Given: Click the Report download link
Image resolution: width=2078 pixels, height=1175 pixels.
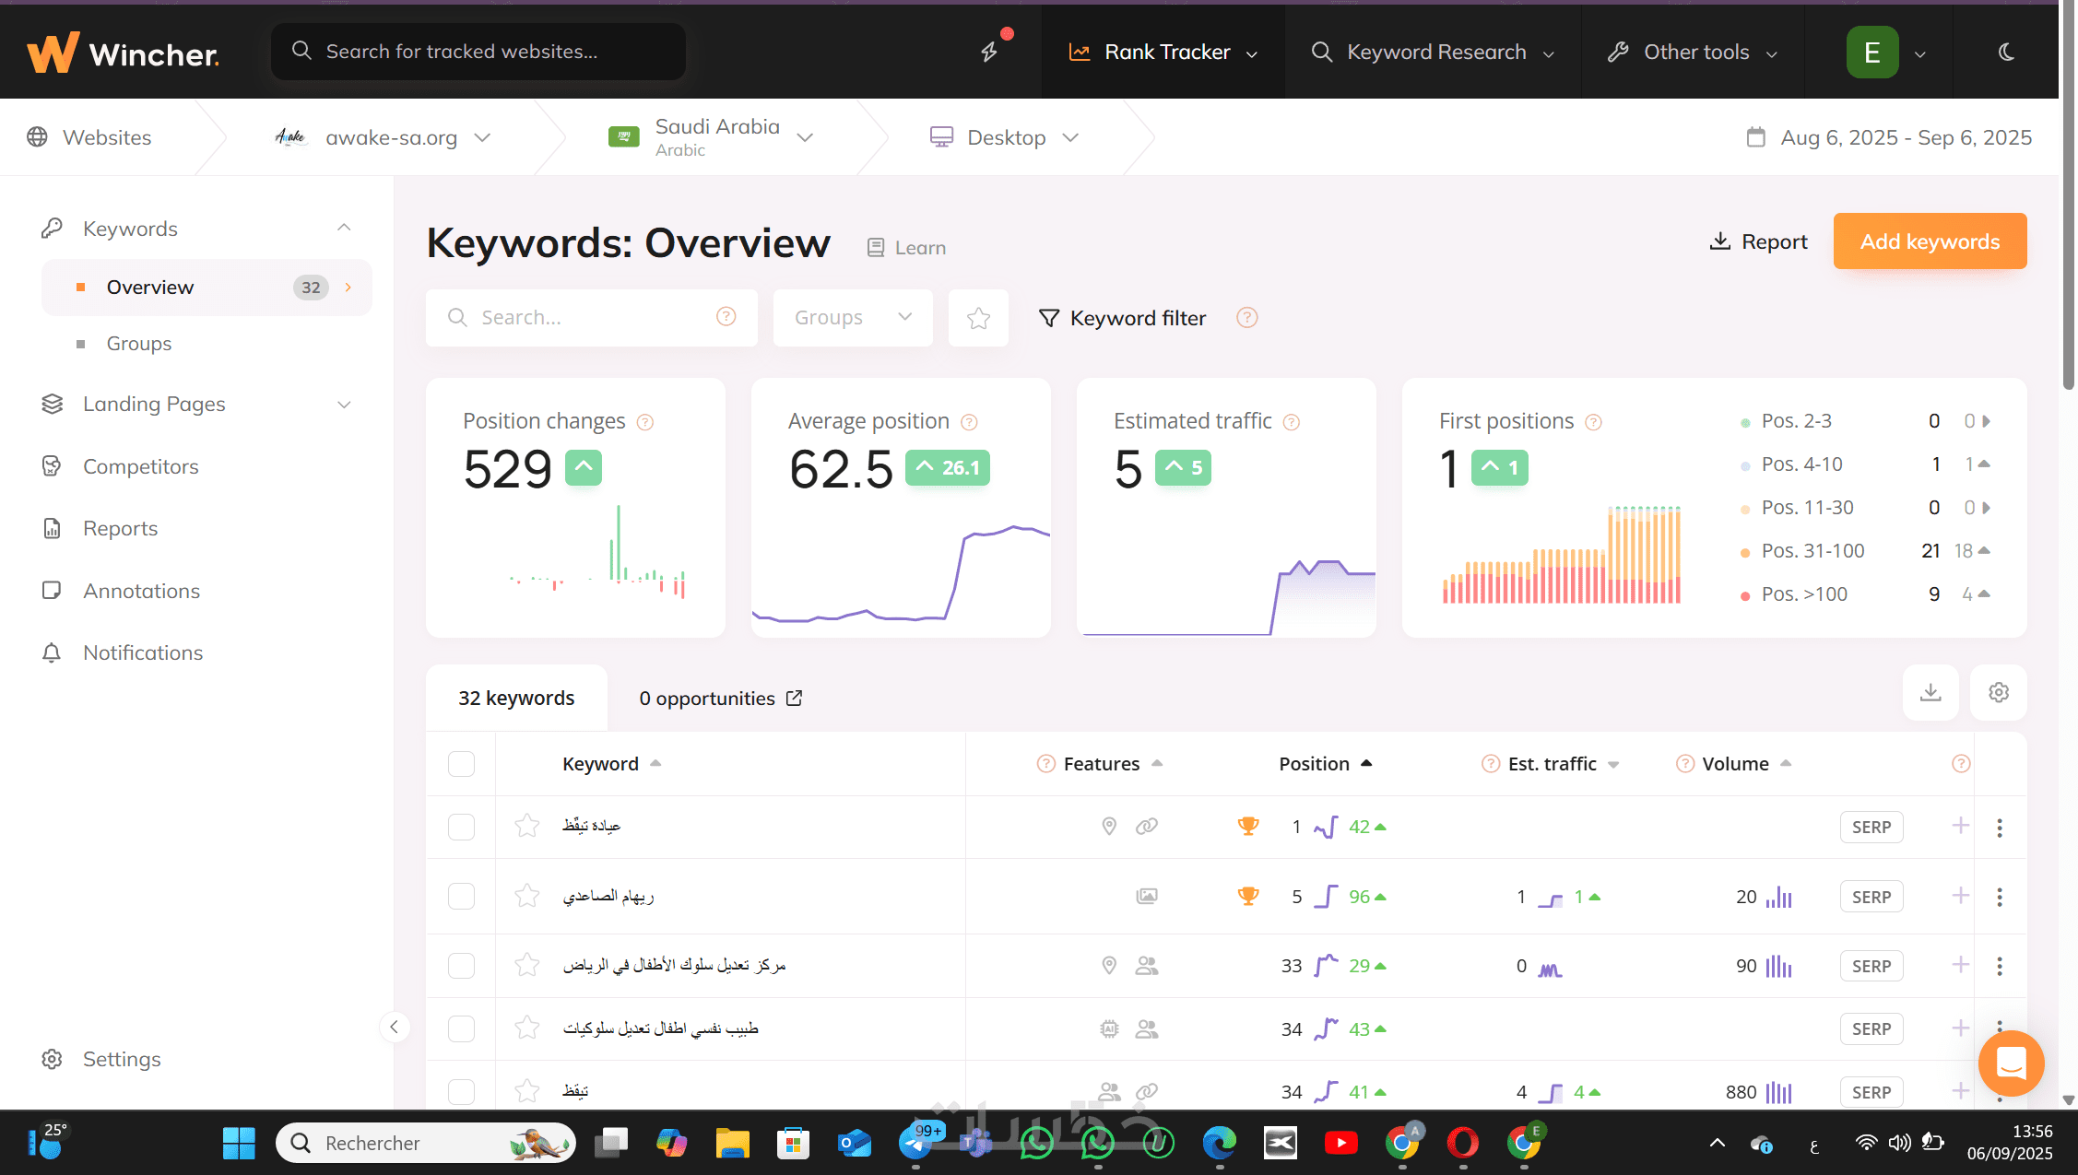Looking at the screenshot, I should click(1759, 241).
